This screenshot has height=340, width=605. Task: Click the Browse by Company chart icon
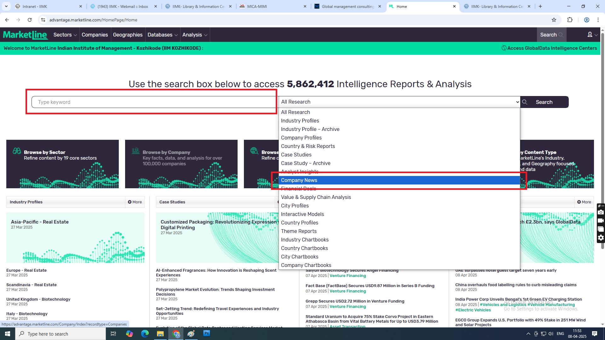[x=135, y=151]
